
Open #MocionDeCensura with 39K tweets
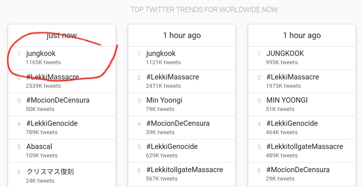[x=178, y=124]
